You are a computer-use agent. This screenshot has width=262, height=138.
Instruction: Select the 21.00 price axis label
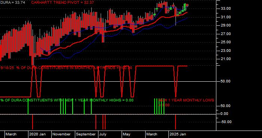pyautogui.click(x=226, y=59)
